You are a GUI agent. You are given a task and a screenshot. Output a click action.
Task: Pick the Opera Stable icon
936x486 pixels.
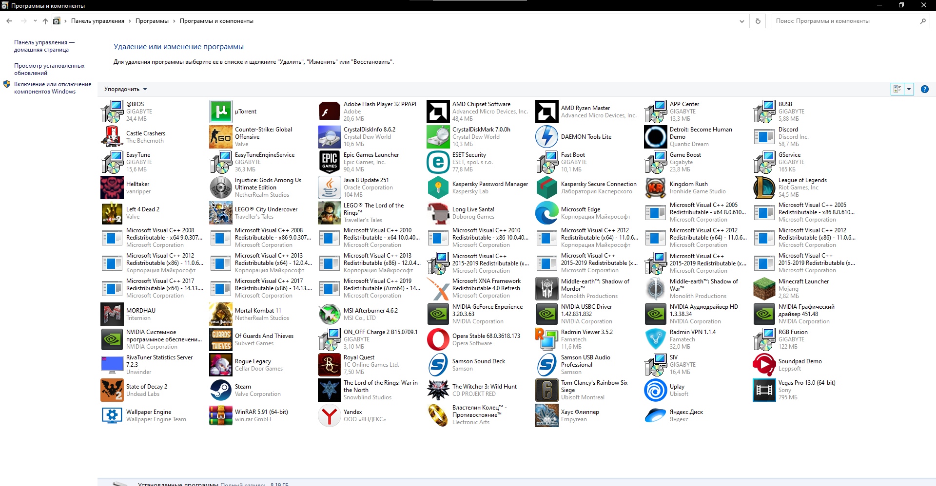pyautogui.click(x=438, y=339)
